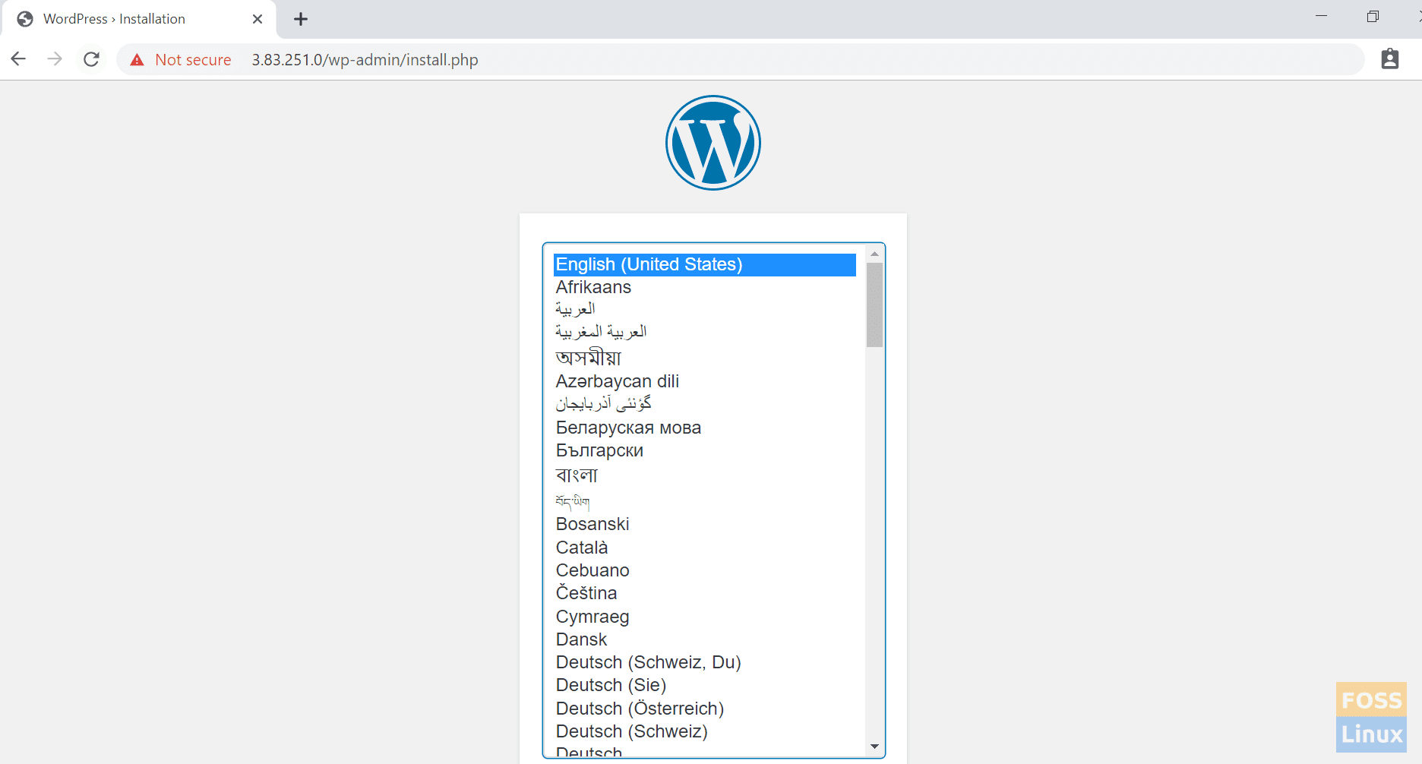Click the WordPress logo
Screen dimensions: 1422x764
click(x=713, y=143)
